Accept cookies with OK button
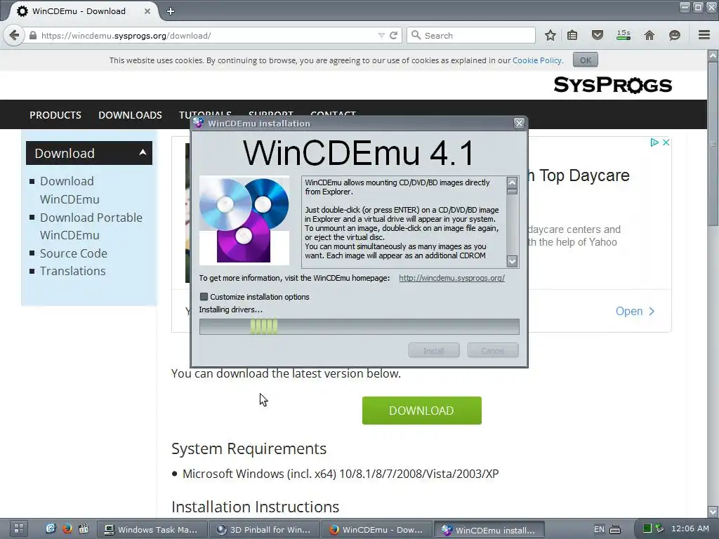The height and width of the screenshot is (539, 719). (x=585, y=60)
